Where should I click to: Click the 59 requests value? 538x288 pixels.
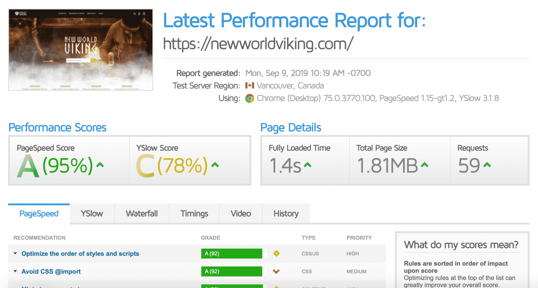click(x=469, y=166)
